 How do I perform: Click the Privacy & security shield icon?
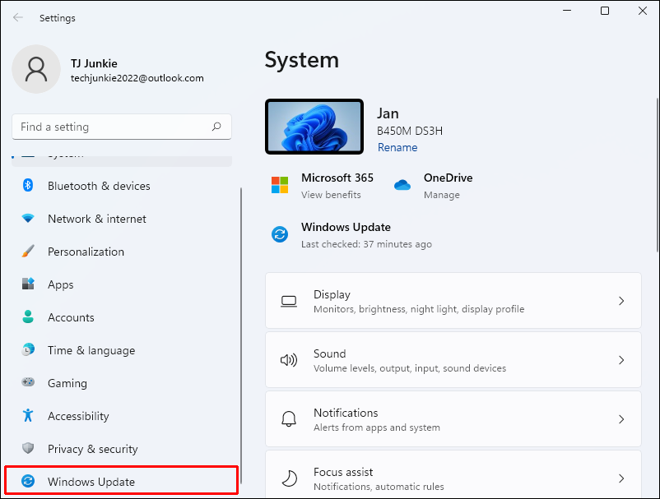click(28, 448)
